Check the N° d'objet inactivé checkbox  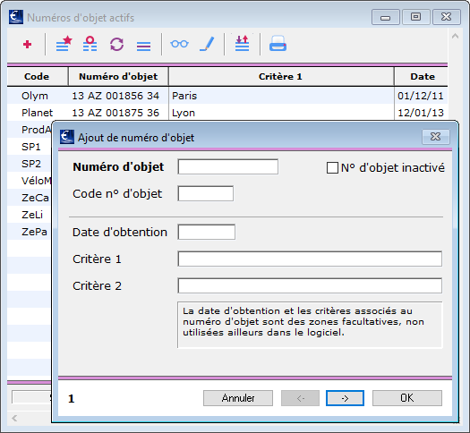click(332, 167)
